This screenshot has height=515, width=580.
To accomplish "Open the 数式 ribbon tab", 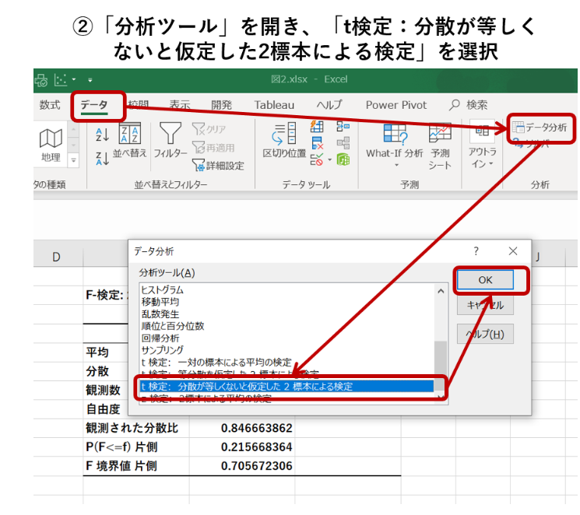I will [x=50, y=105].
